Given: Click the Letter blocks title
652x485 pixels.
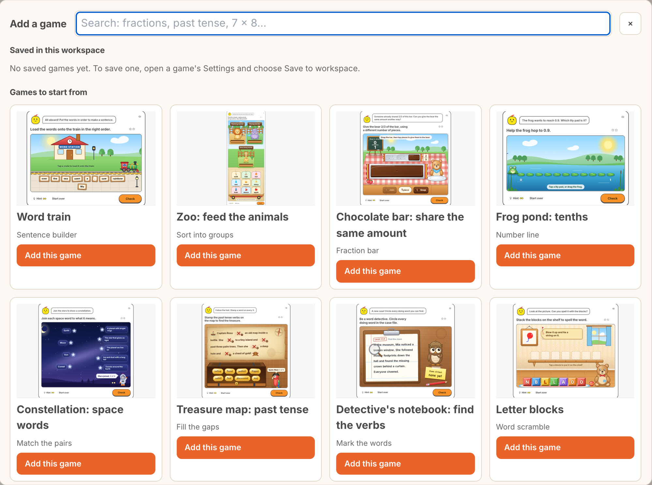Looking at the screenshot, I should pyautogui.click(x=530, y=409).
